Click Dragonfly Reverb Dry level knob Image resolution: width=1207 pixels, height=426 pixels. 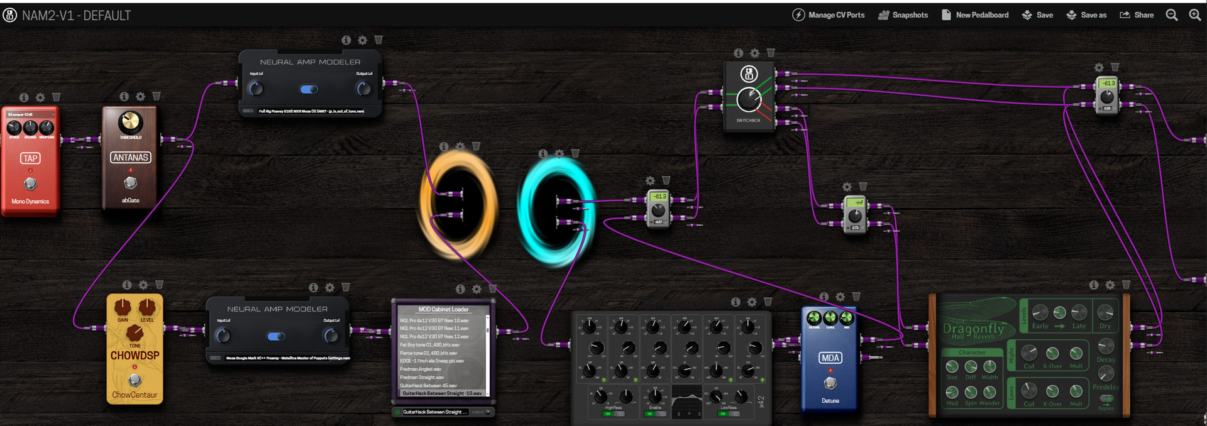click(x=1105, y=312)
